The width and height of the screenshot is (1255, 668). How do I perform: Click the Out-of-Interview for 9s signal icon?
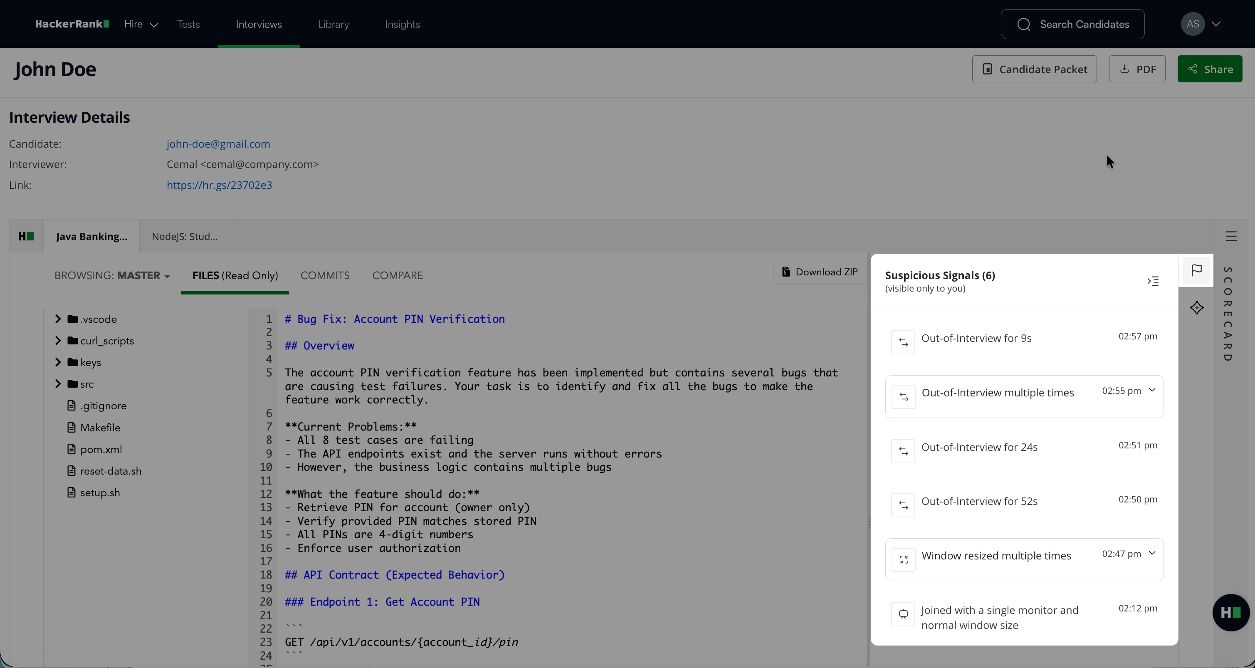coord(903,342)
